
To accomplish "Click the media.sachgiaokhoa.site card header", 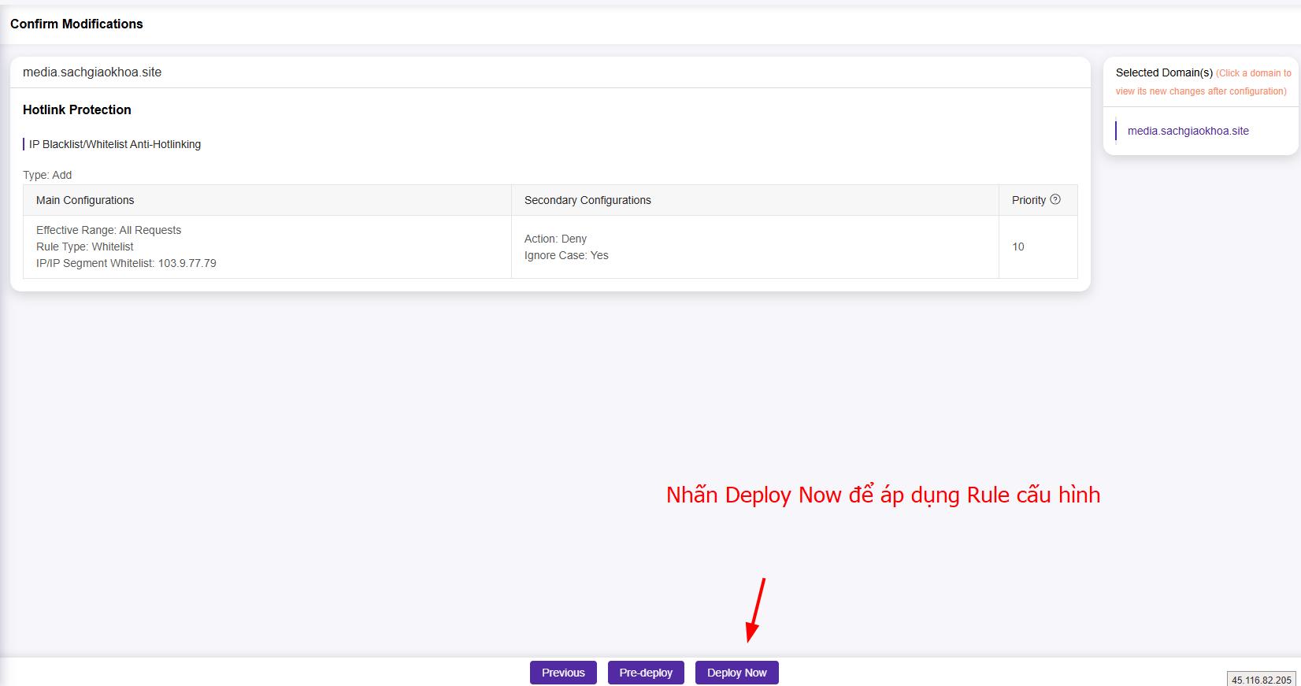I will tap(92, 72).
